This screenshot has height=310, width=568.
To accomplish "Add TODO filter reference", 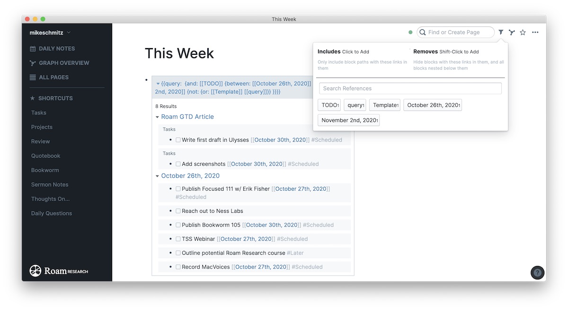I will (x=329, y=105).
